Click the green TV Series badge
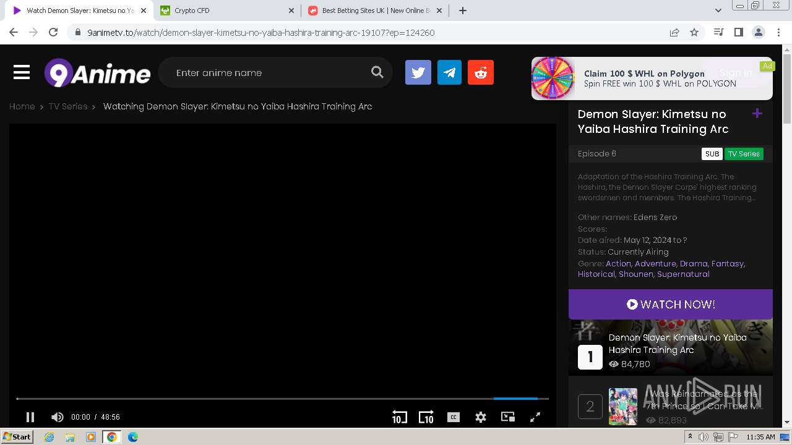The height and width of the screenshot is (445, 792). pyautogui.click(x=744, y=154)
